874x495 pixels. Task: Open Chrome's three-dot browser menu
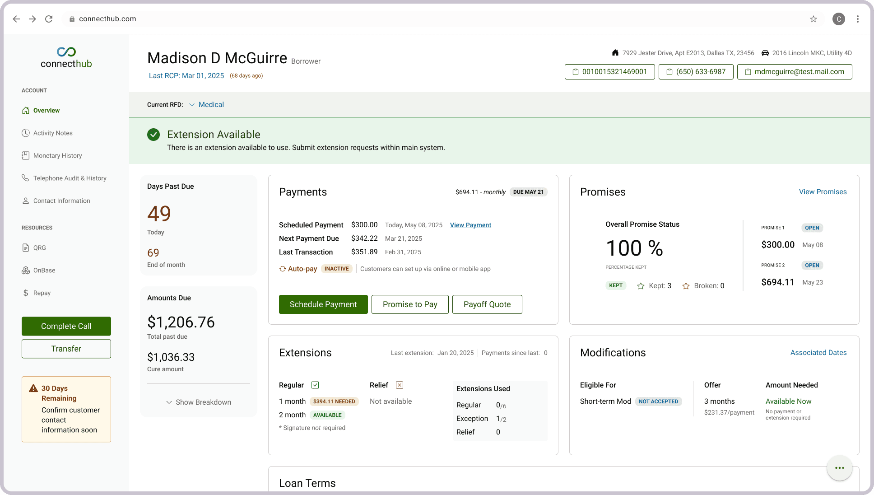[857, 19]
